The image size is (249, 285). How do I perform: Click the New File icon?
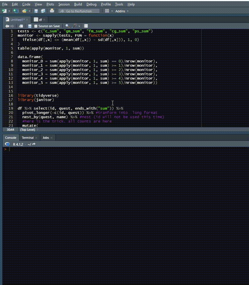pos(4,11)
